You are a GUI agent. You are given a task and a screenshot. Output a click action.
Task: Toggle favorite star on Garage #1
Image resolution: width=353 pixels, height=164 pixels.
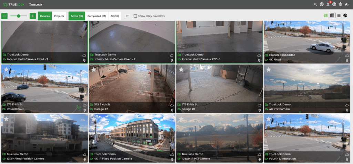click(181, 70)
